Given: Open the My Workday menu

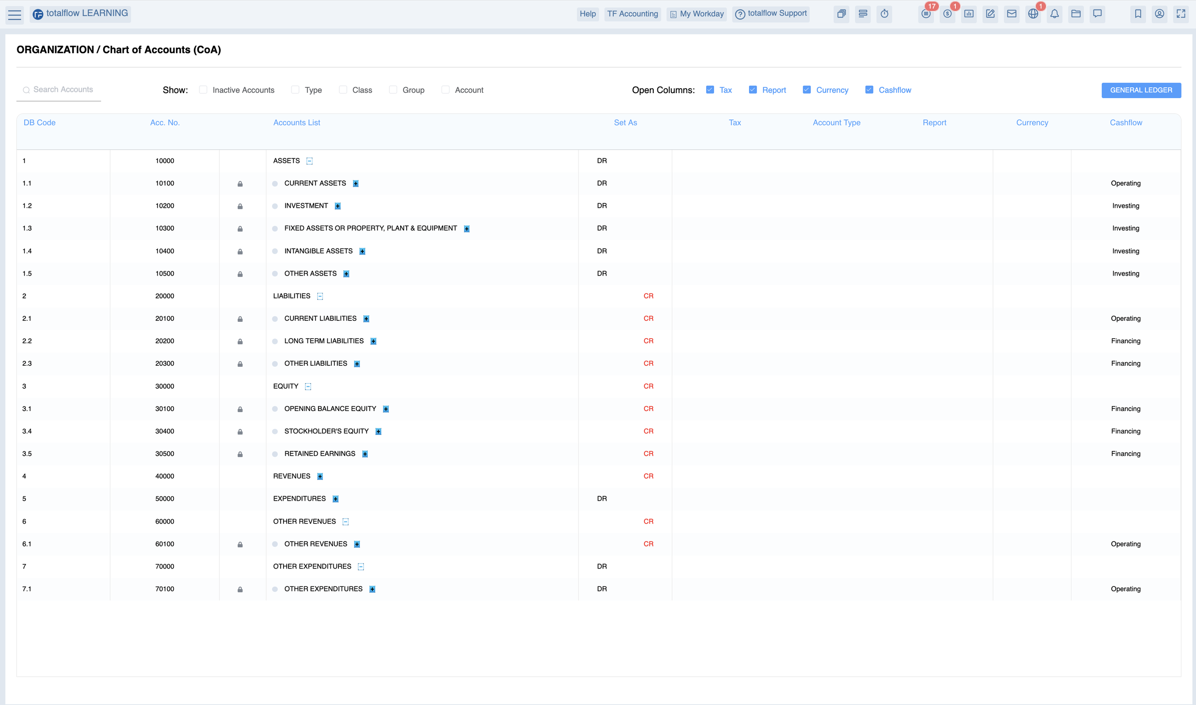Looking at the screenshot, I should pos(697,14).
